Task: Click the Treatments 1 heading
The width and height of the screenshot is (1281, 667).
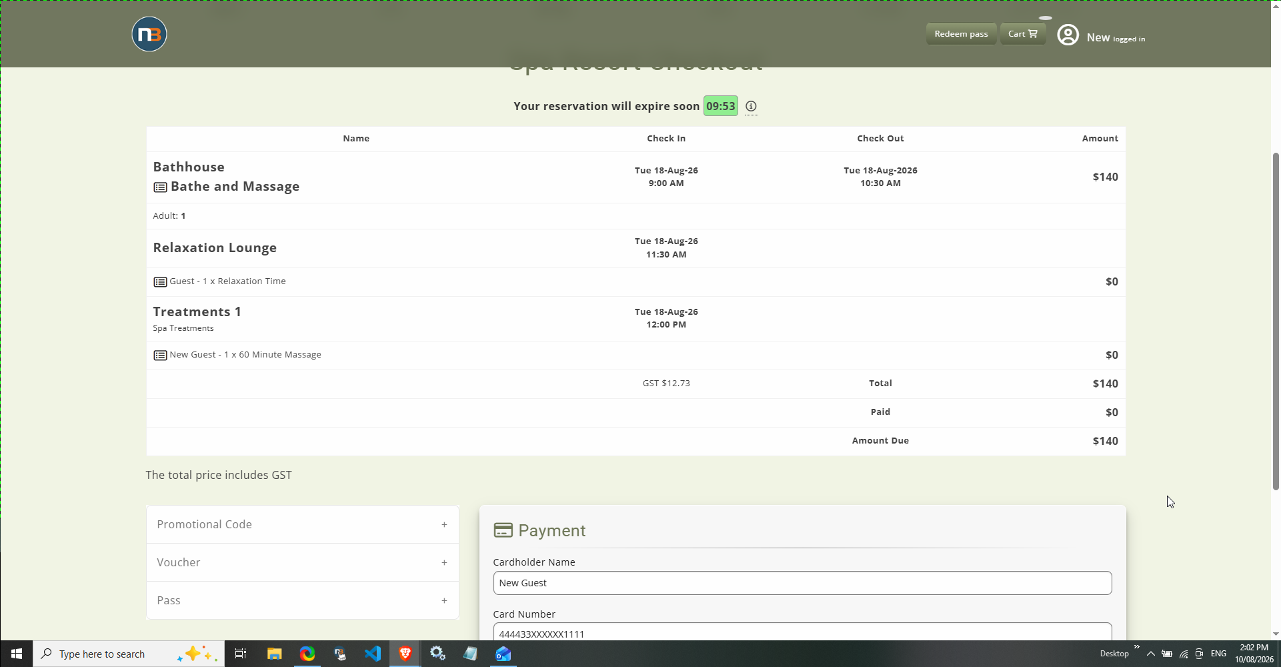Action: click(x=197, y=311)
